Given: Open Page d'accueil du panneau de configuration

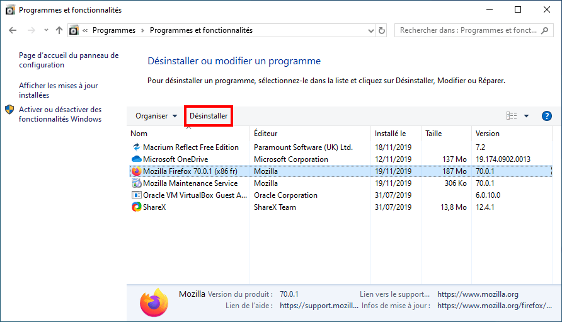Looking at the screenshot, I should coord(69,60).
